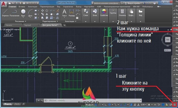The width and height of the screenshot is (178, 108).
Task: Click the Copy tool icon in Редактирование
Action: pos(42,14)
